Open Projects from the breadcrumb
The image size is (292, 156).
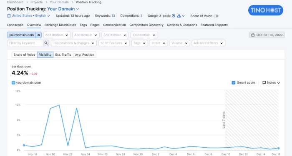(x=37, y=2)
